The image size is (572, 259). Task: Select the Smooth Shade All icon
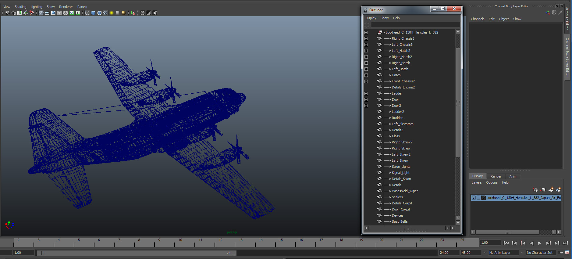93,13
